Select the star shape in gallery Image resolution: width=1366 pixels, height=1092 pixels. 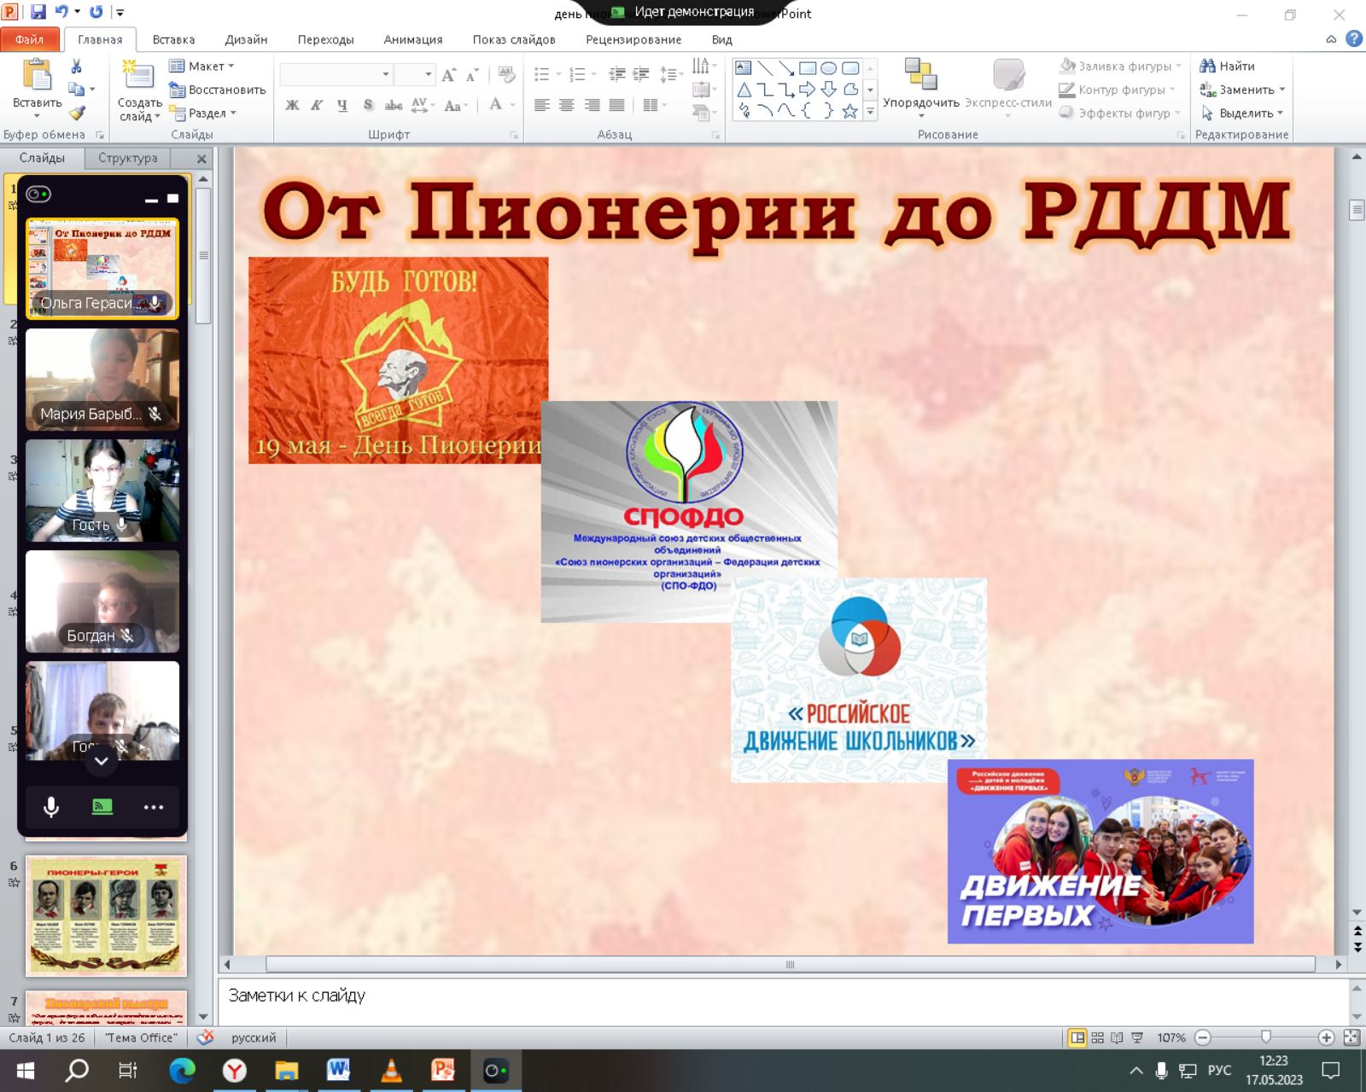pyautogui.click(x=849, y=111)
